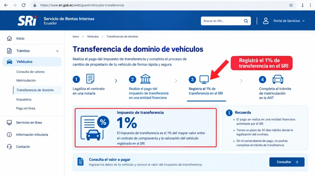Click the percent car tax illustration
The width and height of the screenshot is (315, 177).
tap(95, 128)
